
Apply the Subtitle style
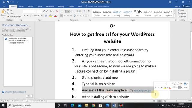point(148,13)
